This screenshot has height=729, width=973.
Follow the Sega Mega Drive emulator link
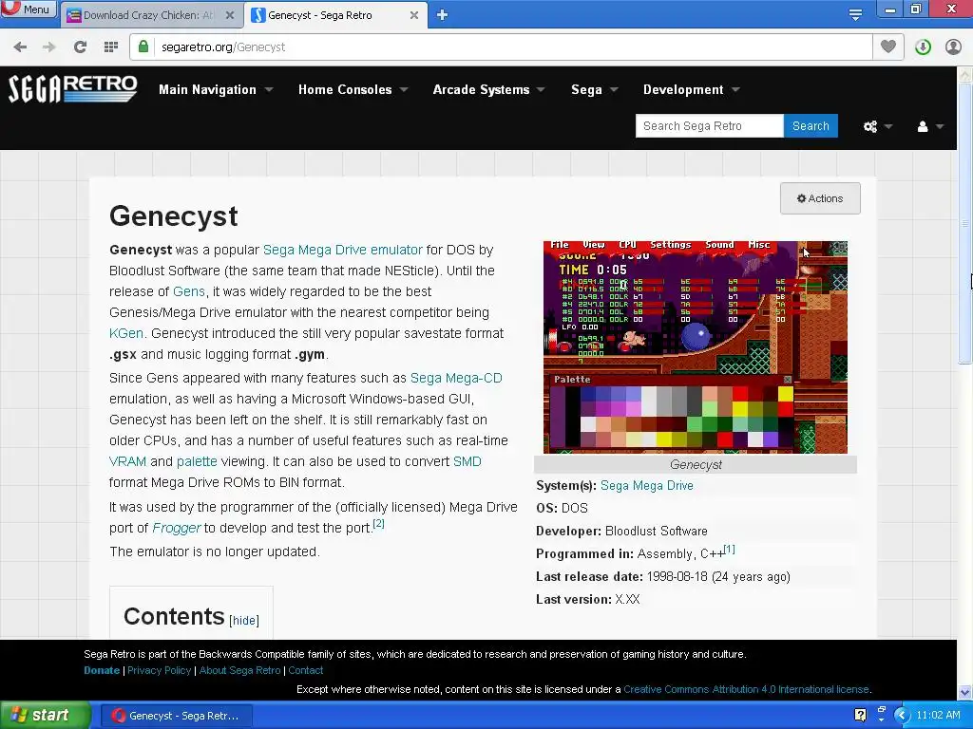(x=342, y=250)
